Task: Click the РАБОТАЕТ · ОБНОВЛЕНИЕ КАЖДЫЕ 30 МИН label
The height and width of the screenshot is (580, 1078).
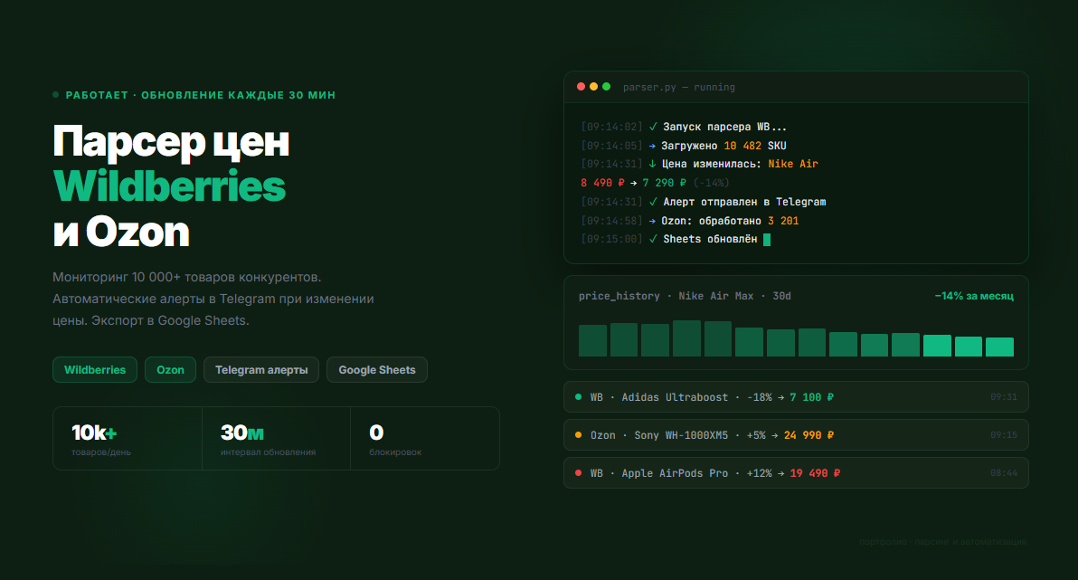Action: [x=201, y=95]
